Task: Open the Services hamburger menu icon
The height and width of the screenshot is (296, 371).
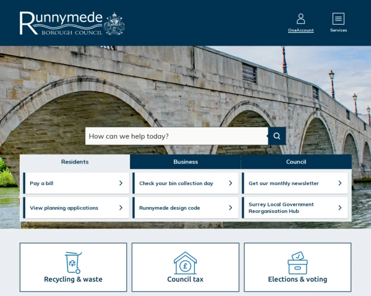Action: click(x=338, y=18)
